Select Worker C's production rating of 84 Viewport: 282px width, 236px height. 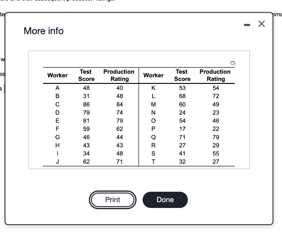119,104
